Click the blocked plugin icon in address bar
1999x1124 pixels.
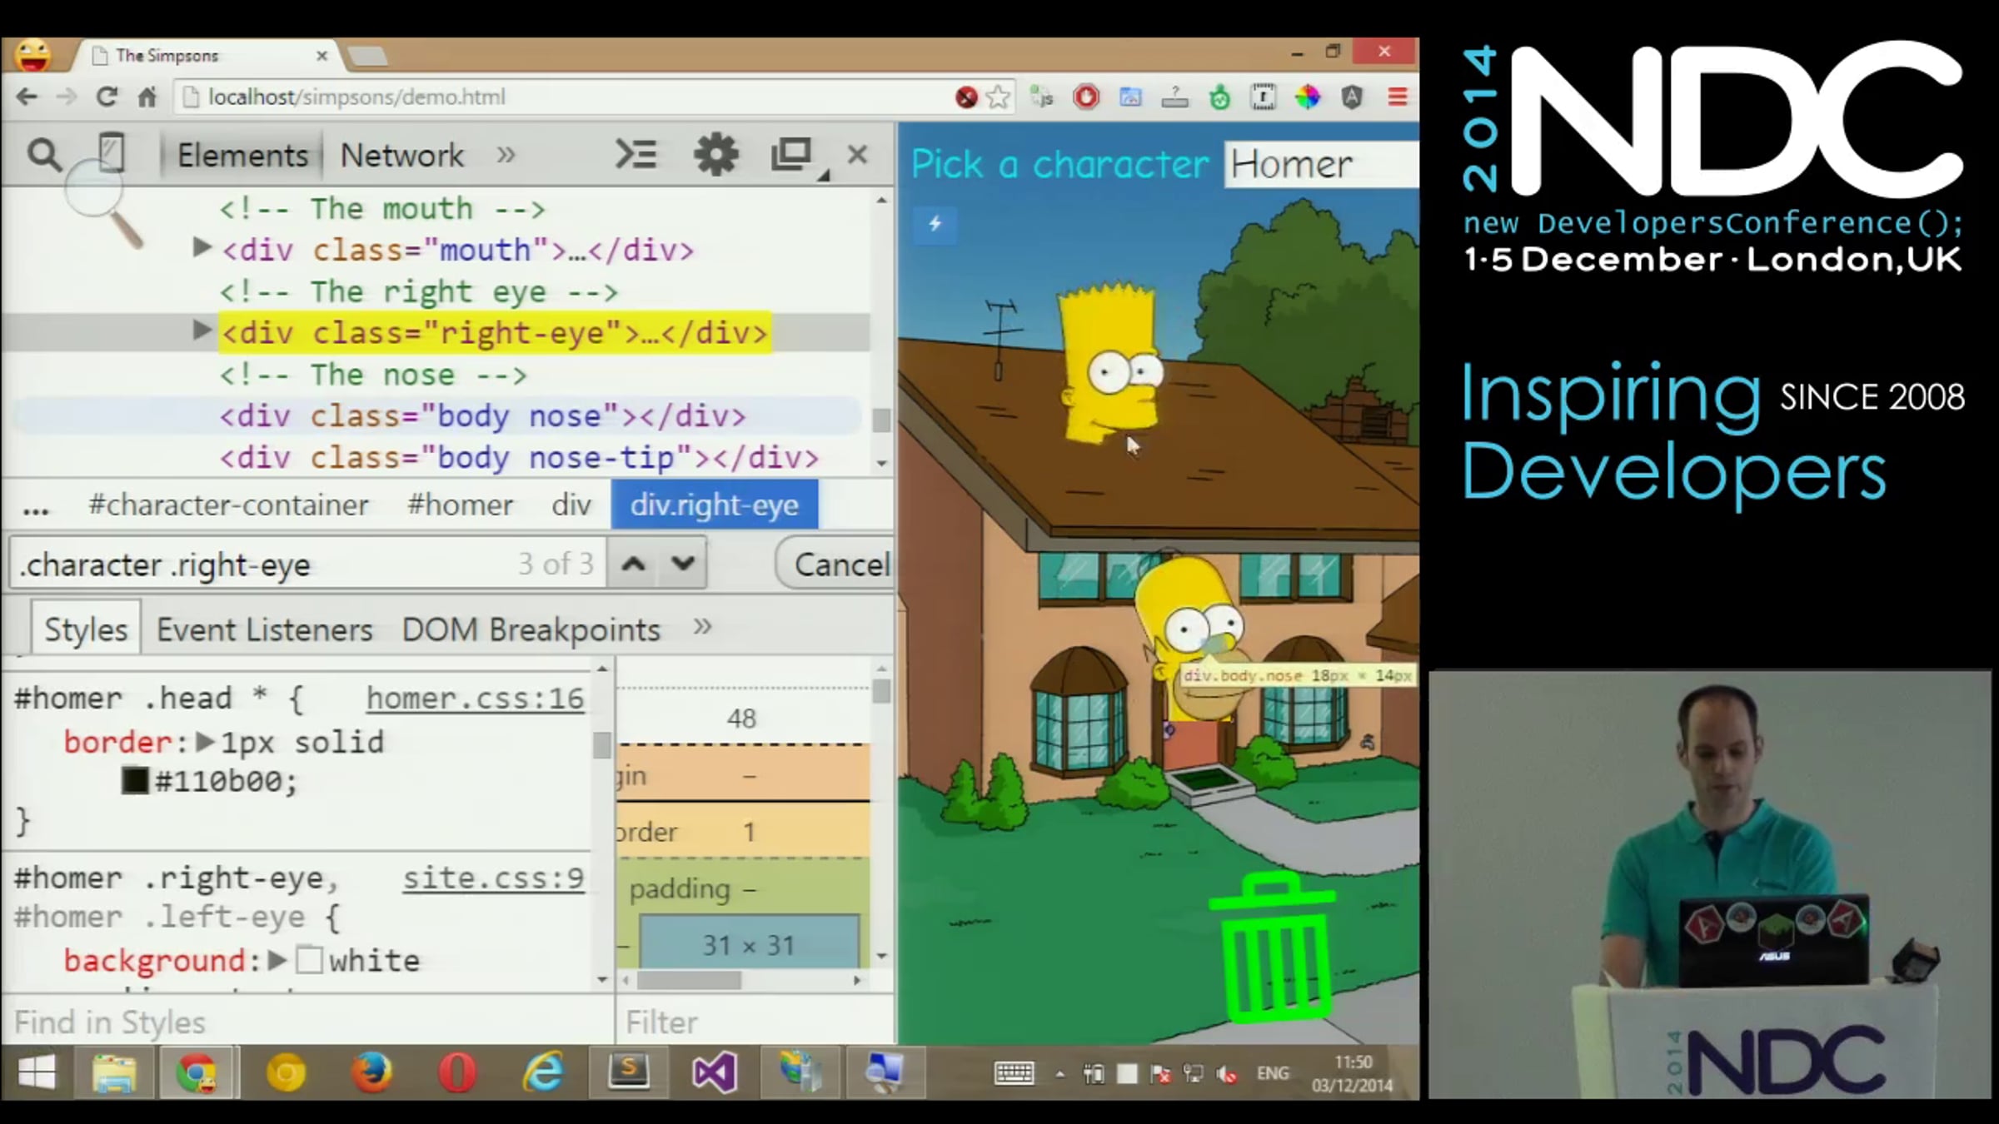pos(966,97)
